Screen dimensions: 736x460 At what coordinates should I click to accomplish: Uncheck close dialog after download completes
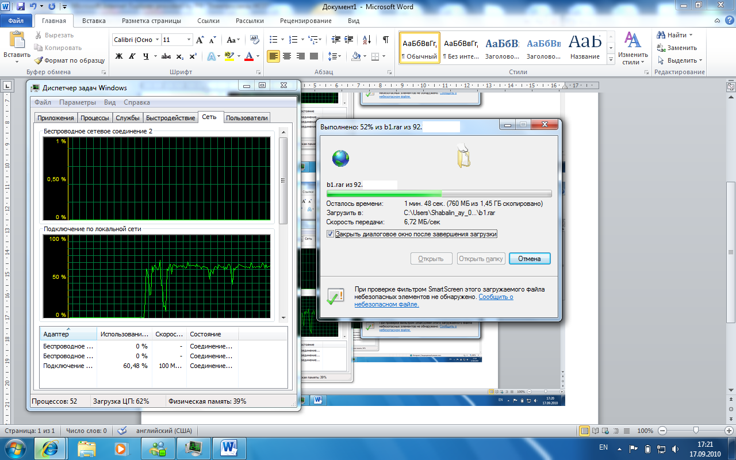[330, 234]
